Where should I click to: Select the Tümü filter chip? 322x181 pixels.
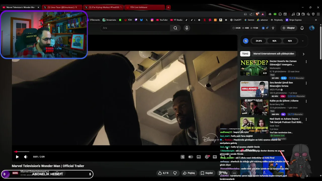[x=245, y=54]
